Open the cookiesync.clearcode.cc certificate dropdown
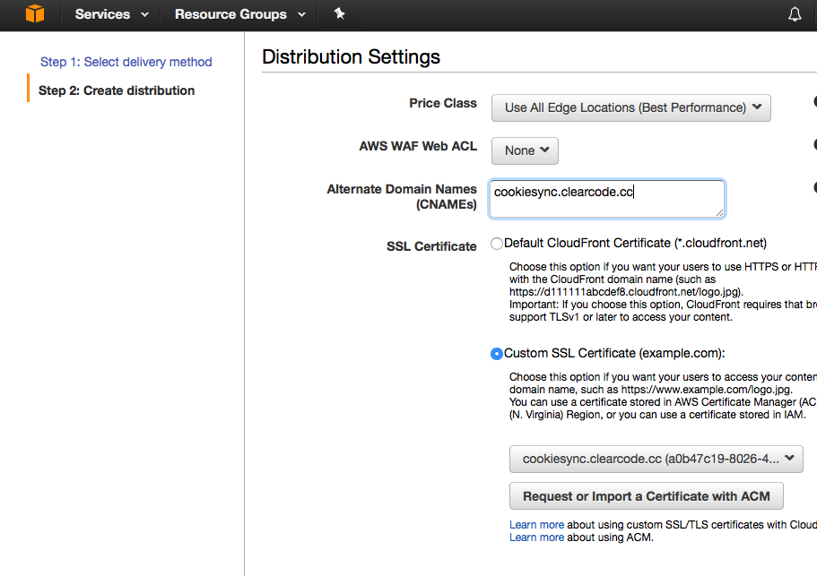The height and width of the screenshot is (576, 817). (x=656, y=459)
